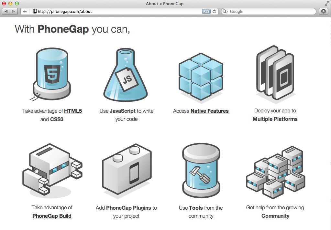The height and width of the screenshot is (230, 331).
Task: Click the RSS button in the address bar
Action: pos(206,11)
